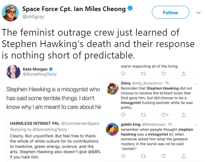The height and width of the screenshot is (162, 205).
Task: Expand options chevron on Shiny's tweet
Action: [x=196, y=83]
